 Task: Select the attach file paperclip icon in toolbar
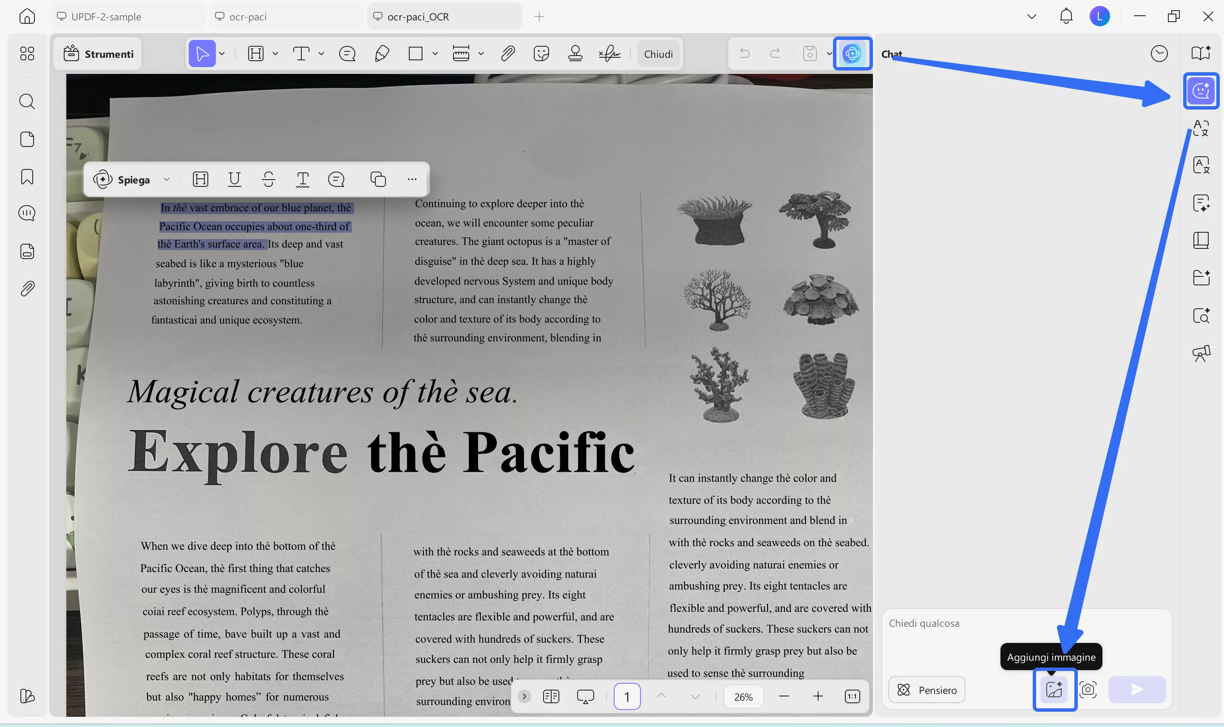click(x=508, y=54)
